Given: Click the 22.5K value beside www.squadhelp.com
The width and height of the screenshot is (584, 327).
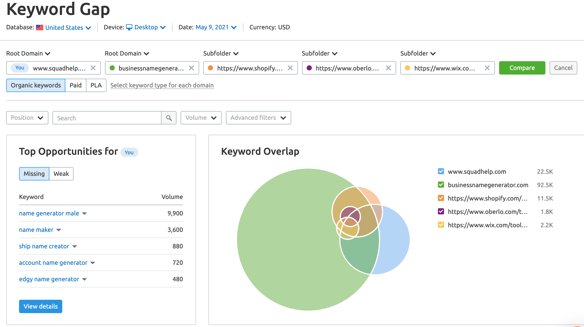Looking at the screenshot, I should click(545, 172).
